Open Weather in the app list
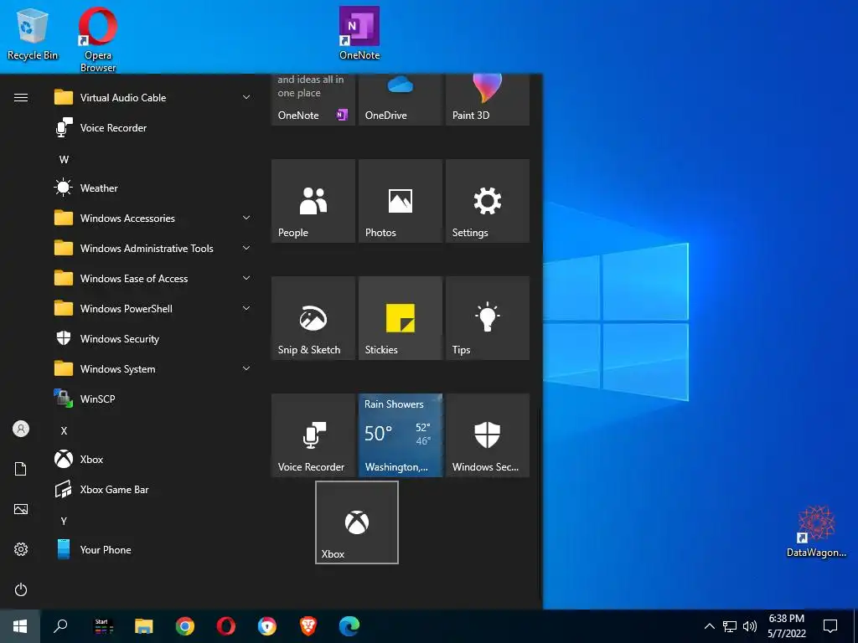Screen dimensions: 858x643 (152, 188)
